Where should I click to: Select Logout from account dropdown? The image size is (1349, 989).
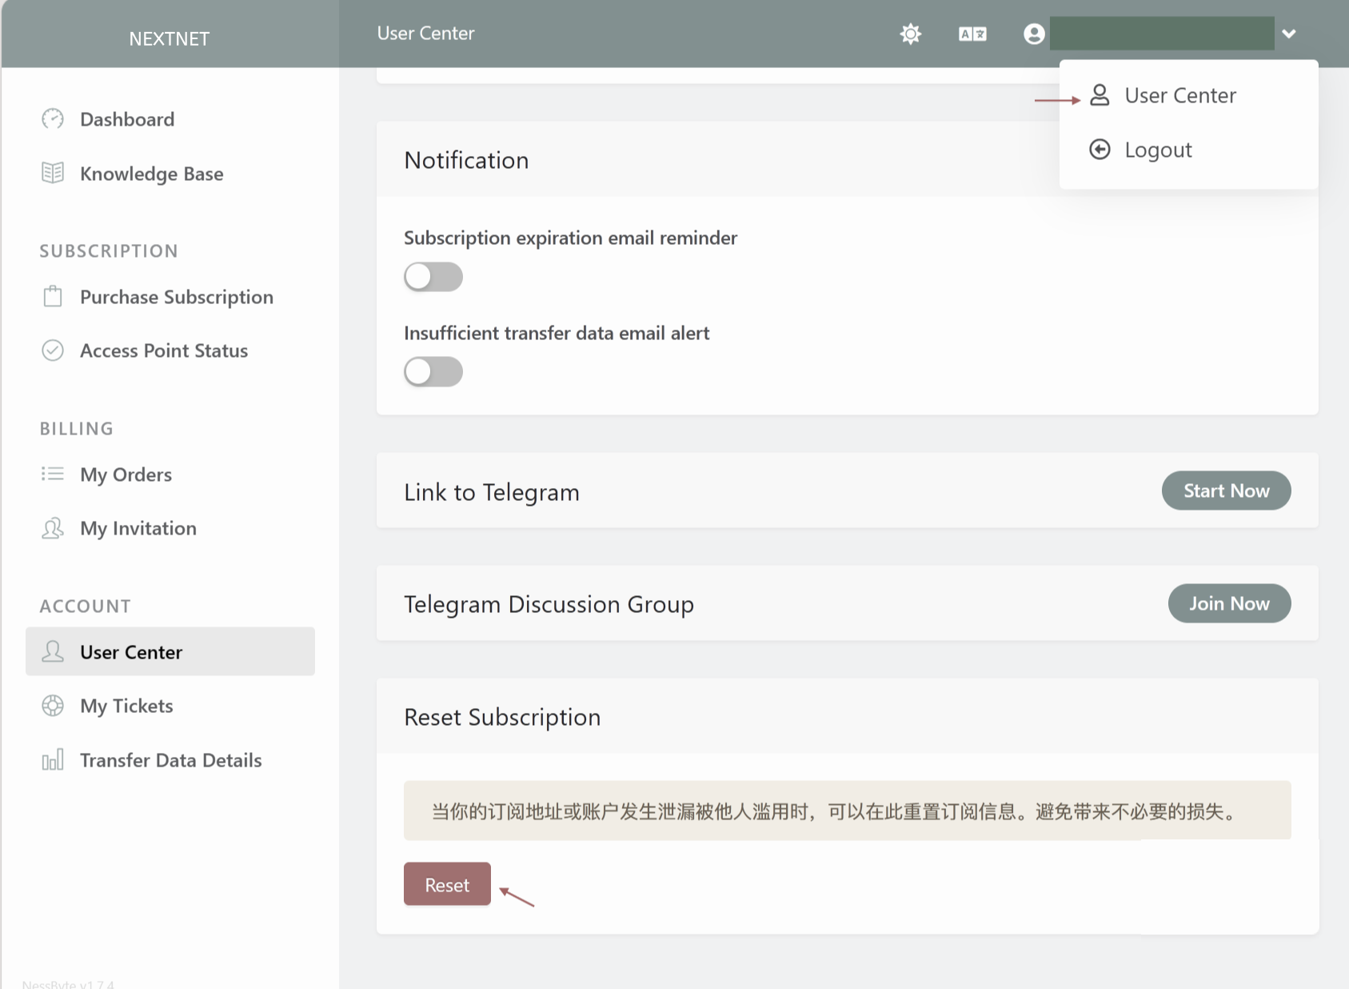pos(1188,150)
